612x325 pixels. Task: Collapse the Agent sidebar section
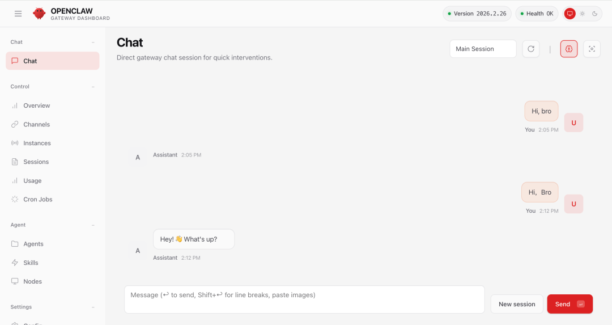(93, 225)
